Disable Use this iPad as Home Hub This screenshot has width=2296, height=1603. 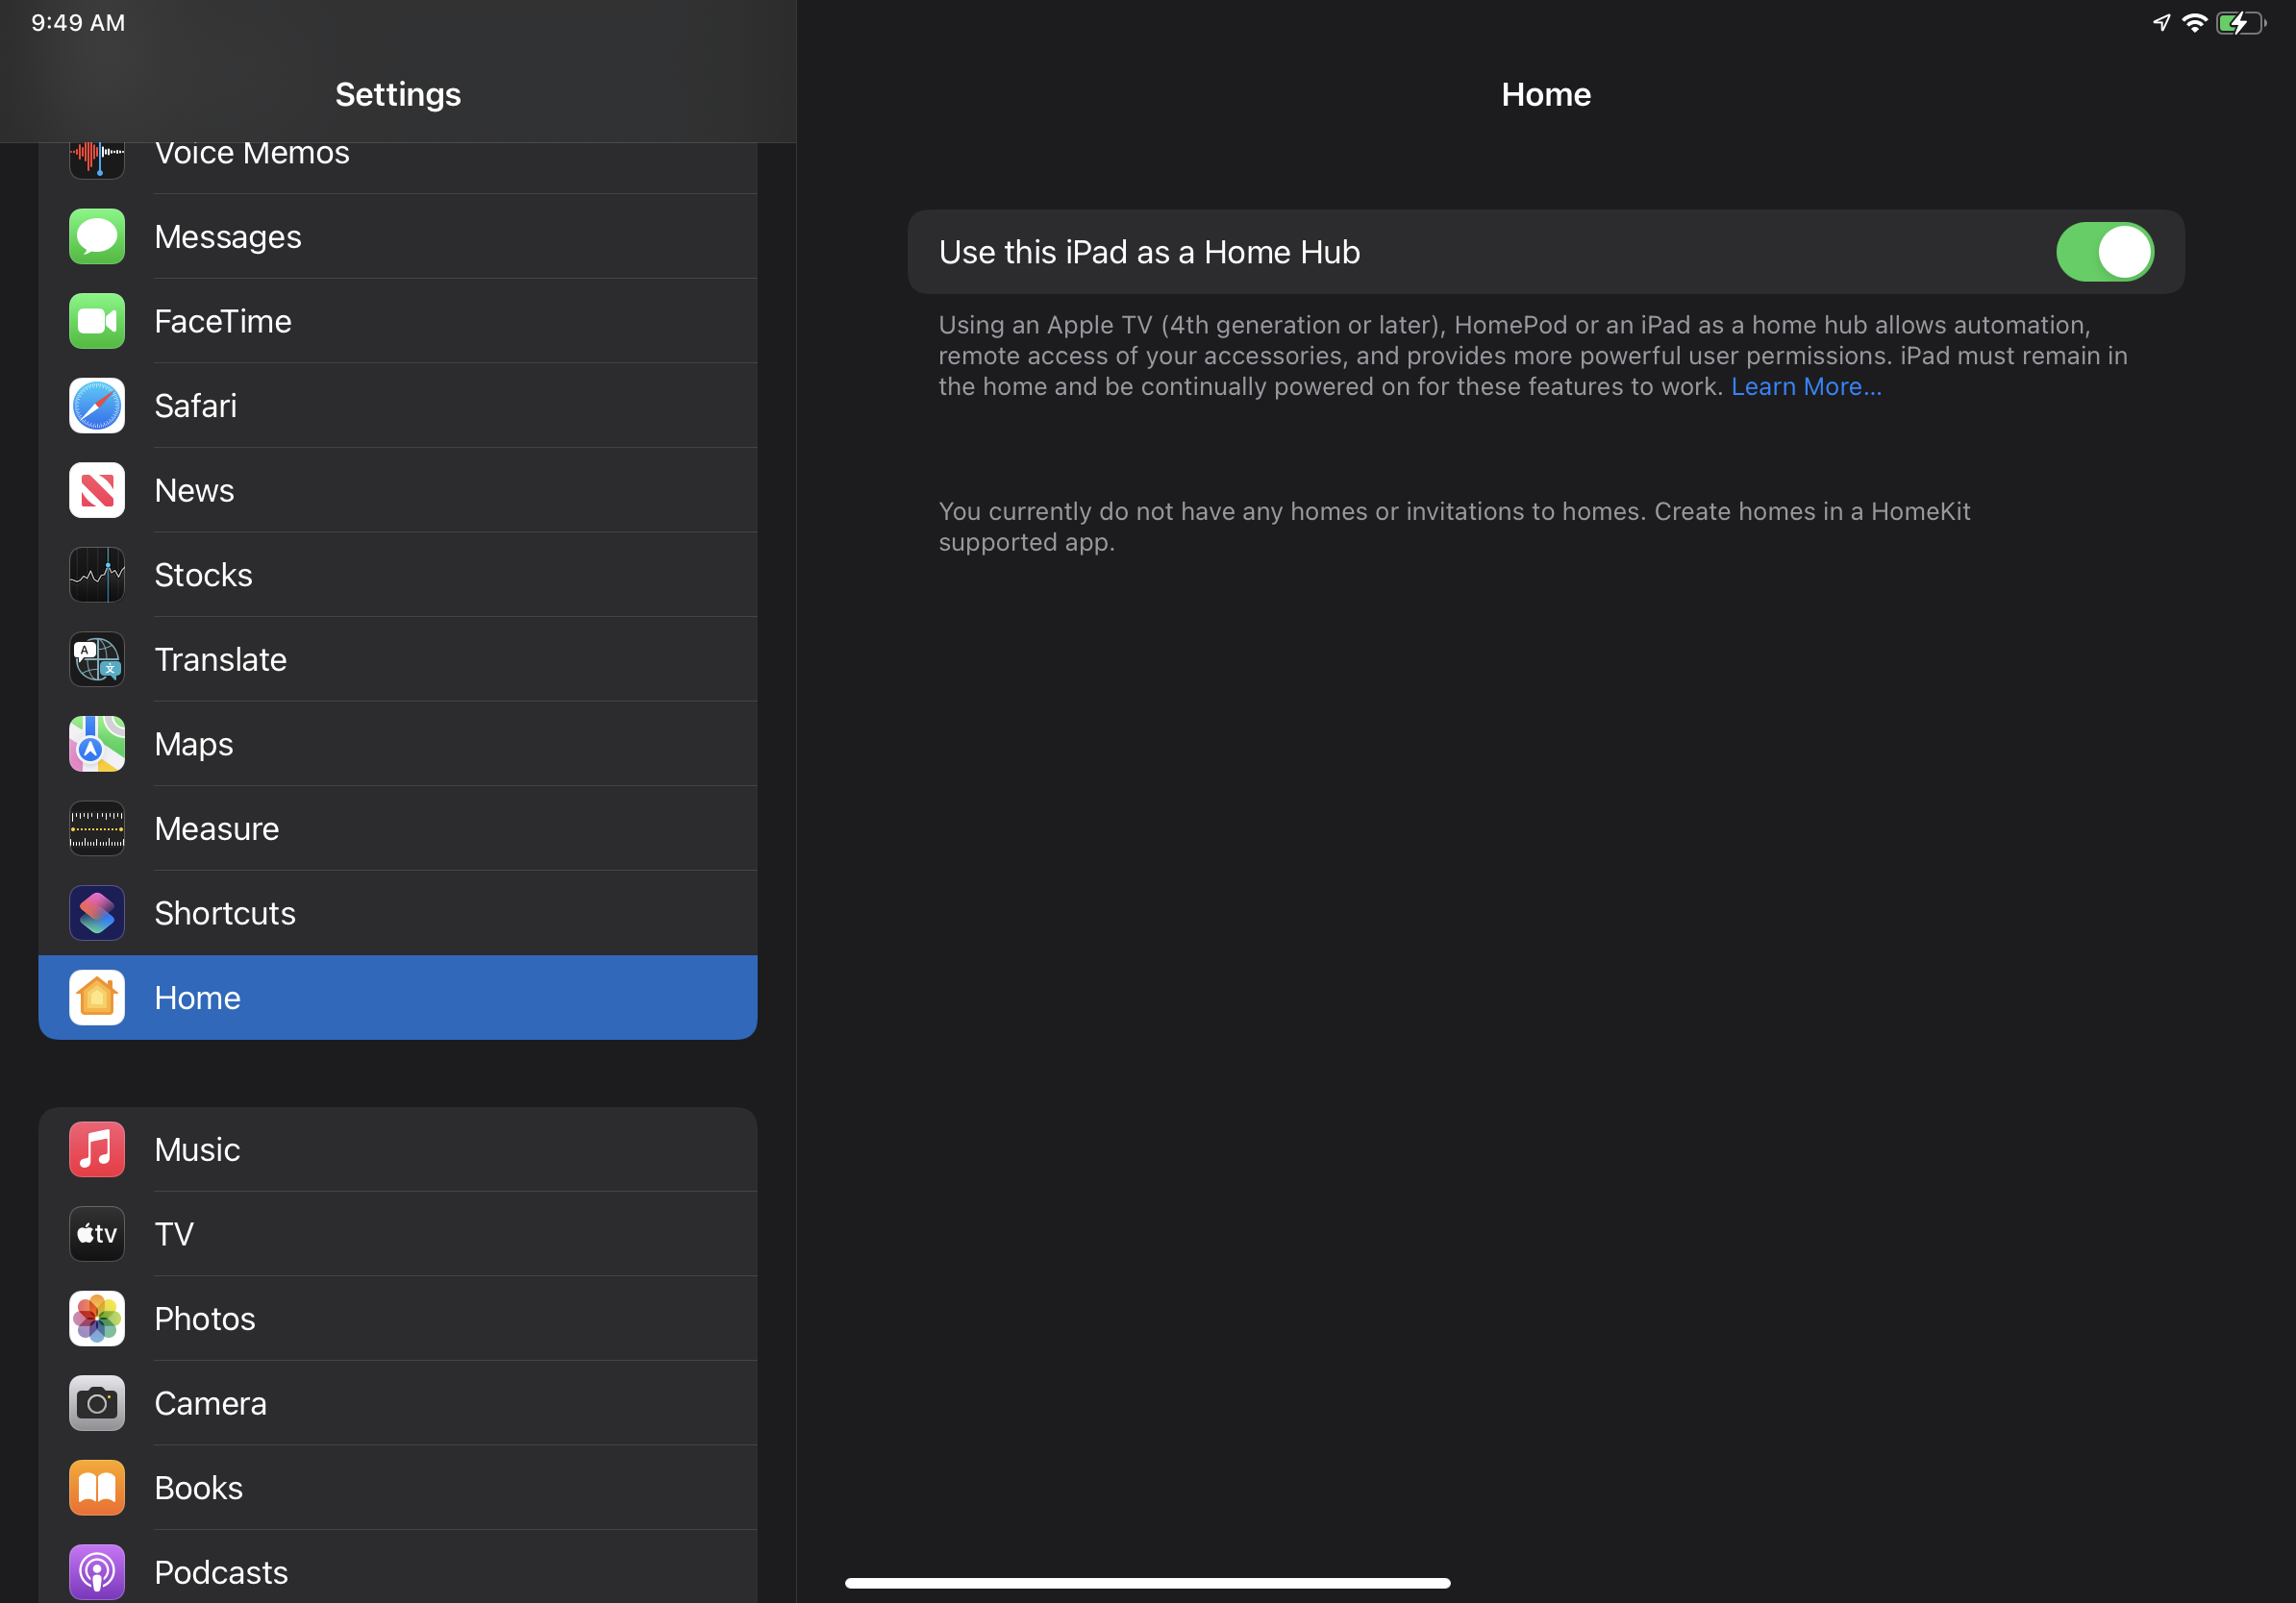click(x=2104, y=252)
